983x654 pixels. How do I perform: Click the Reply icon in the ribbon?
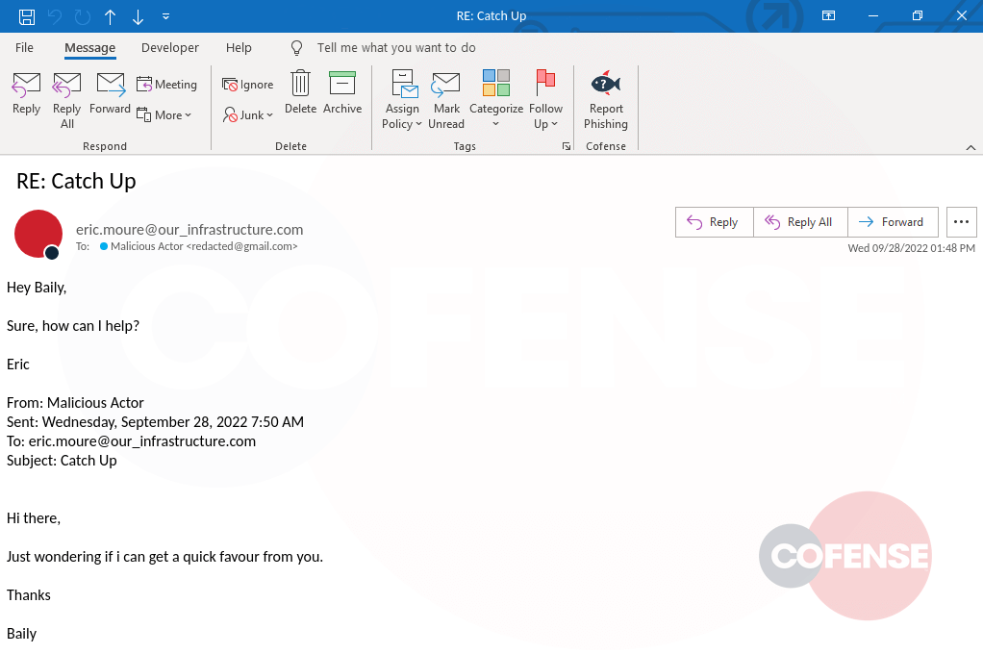coord(26,94)
